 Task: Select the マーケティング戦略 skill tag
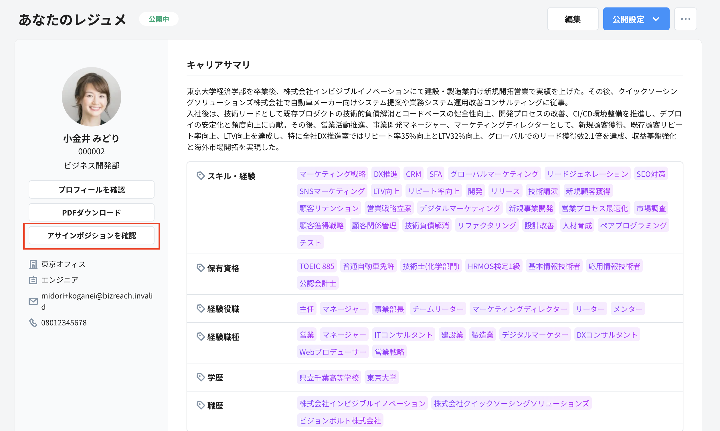tap(332, 174)
